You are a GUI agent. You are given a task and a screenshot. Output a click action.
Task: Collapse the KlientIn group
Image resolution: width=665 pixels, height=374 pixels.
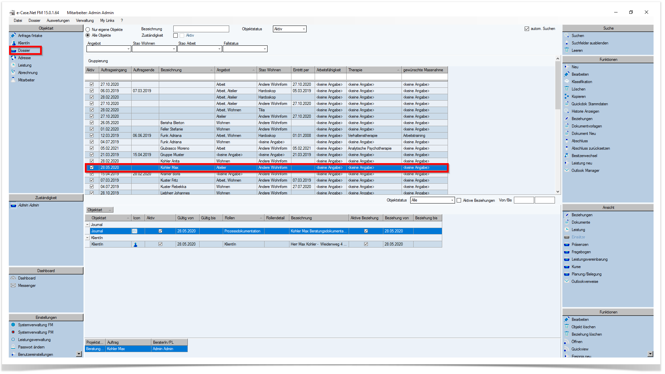(87, 238)
